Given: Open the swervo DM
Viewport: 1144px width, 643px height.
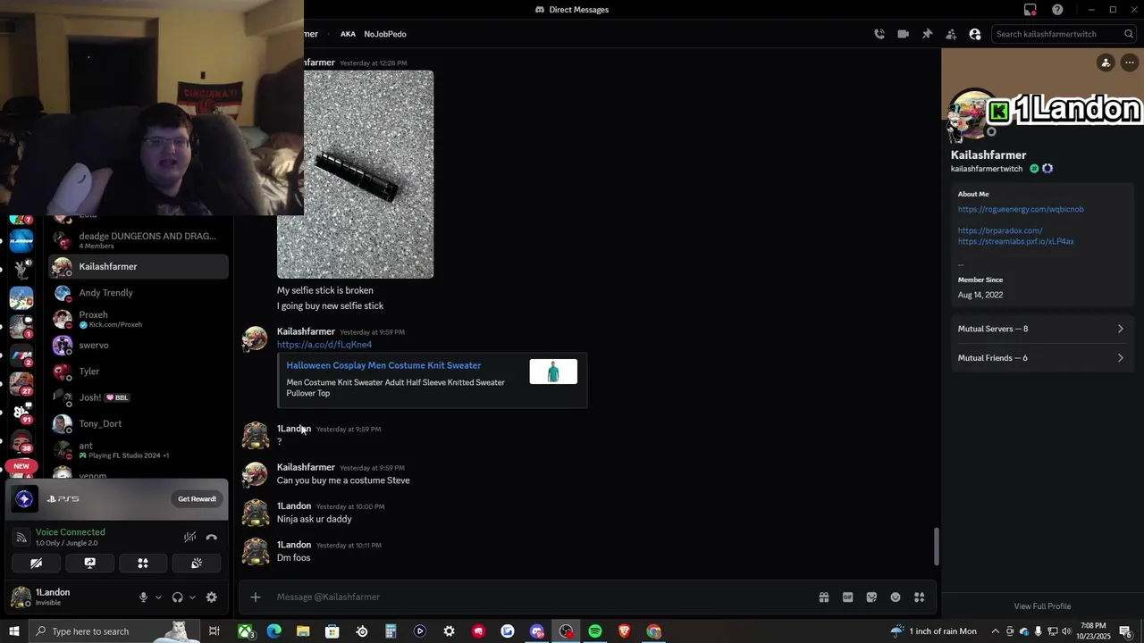Looking at the screenshot, I should click(x=139, y=345).
